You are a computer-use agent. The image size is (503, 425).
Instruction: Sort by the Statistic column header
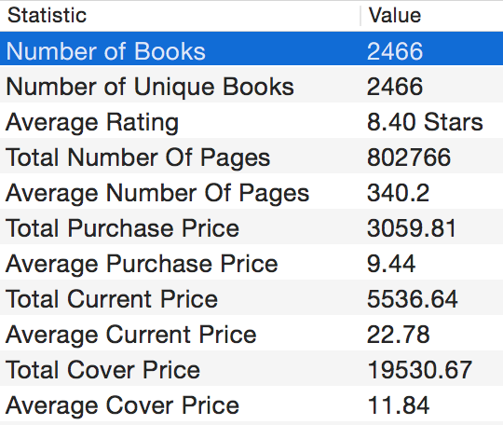coord(180,16)
